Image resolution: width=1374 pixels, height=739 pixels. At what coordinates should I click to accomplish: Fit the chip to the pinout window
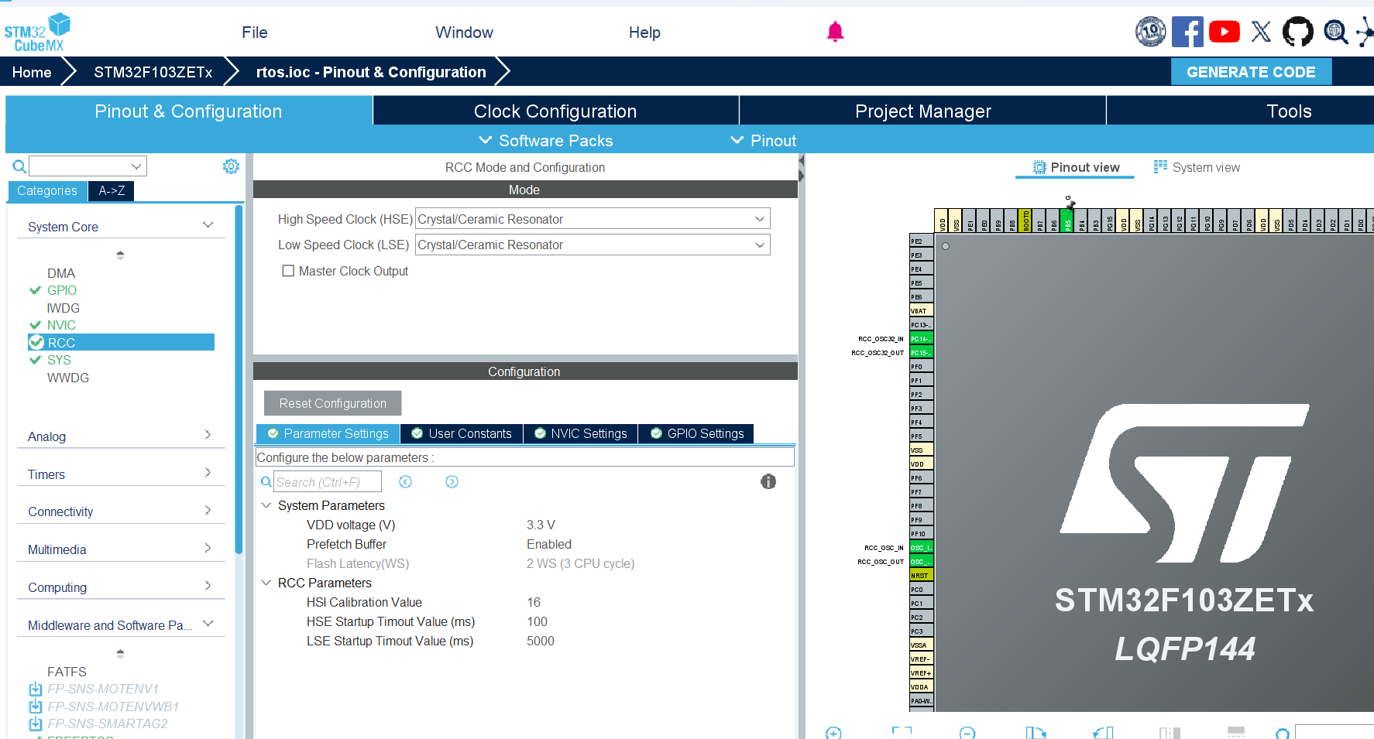[x=902, y=733]
